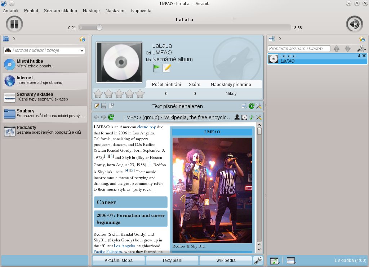
Task: Click the edit lyrics pencil icon
Action: pos(97,106)
